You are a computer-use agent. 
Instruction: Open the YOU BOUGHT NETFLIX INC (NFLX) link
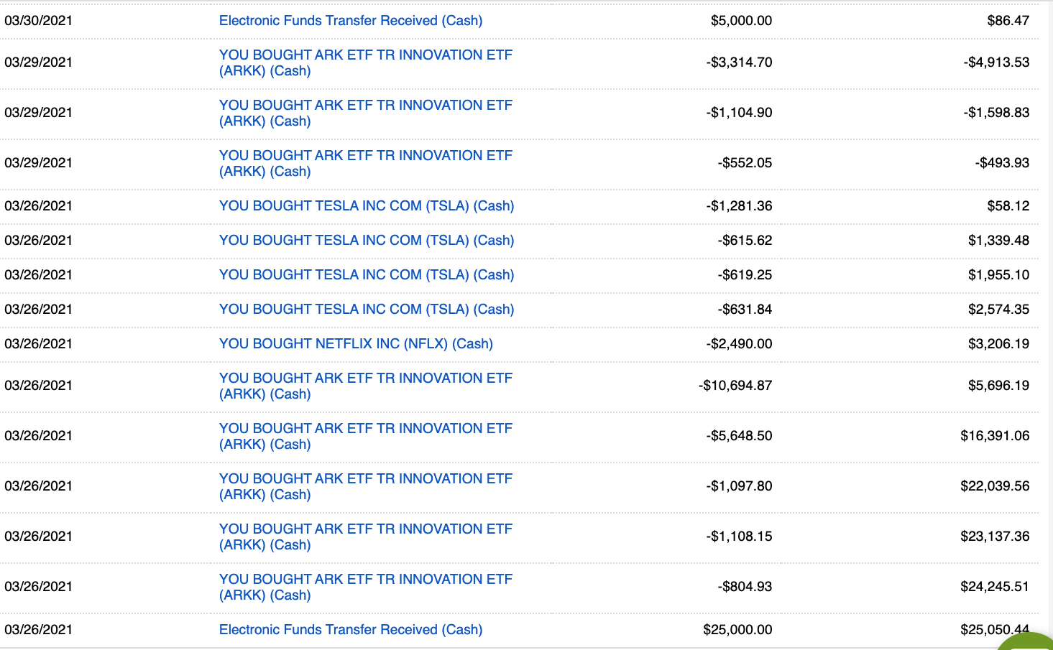[356, 344]
